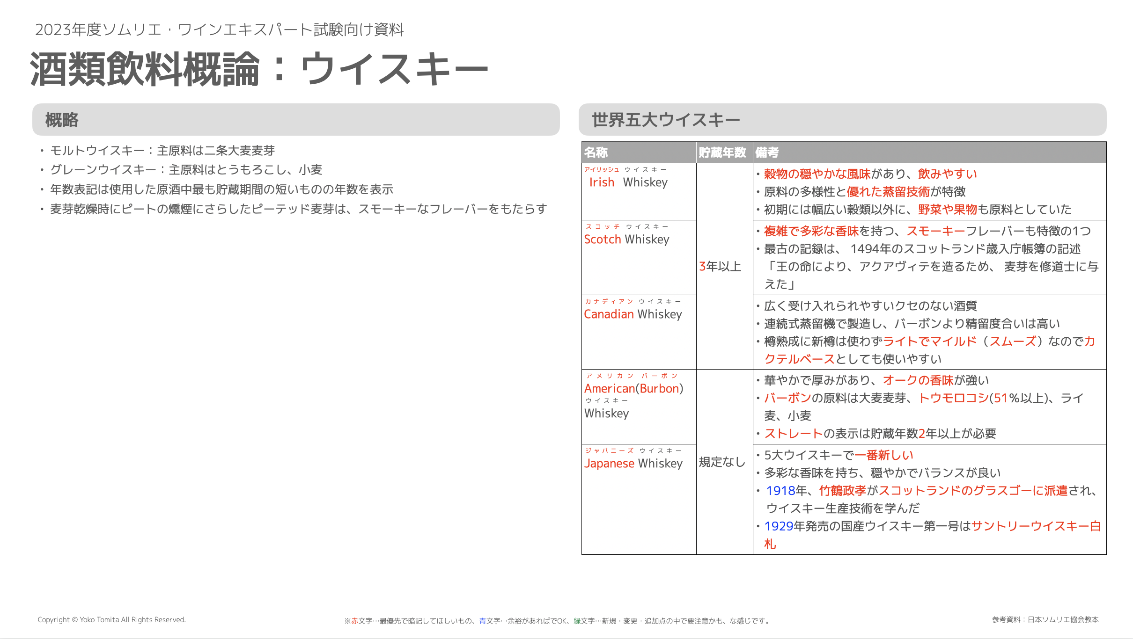The height and width of the screenshot is (639, 1133).
Task: Click line about 1918年、竹鶴政孝 in Glasgow
Action: (932, 499)
